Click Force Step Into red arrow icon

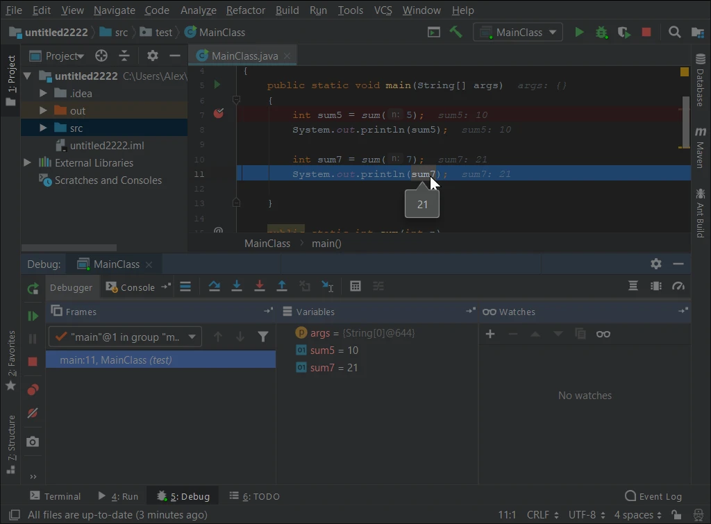tap(260, 286)
